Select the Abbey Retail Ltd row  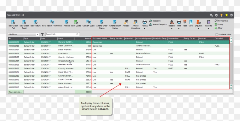point(119,87)
